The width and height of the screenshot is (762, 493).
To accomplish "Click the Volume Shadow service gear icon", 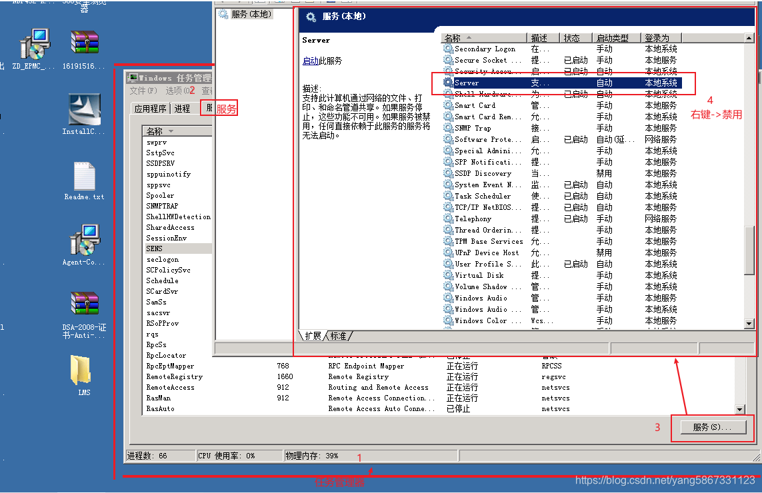I will coord(447,286).
